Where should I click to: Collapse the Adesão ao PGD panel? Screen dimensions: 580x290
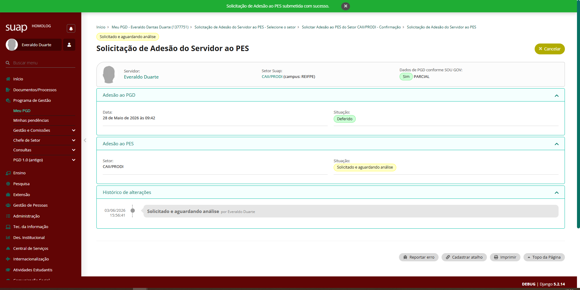[556, 95]
